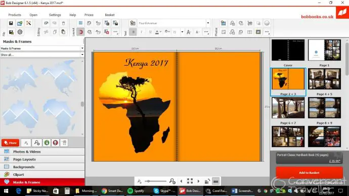Screen dimensions: 349x196
Task: Open the Settings menu
Action: click(55, 15)
